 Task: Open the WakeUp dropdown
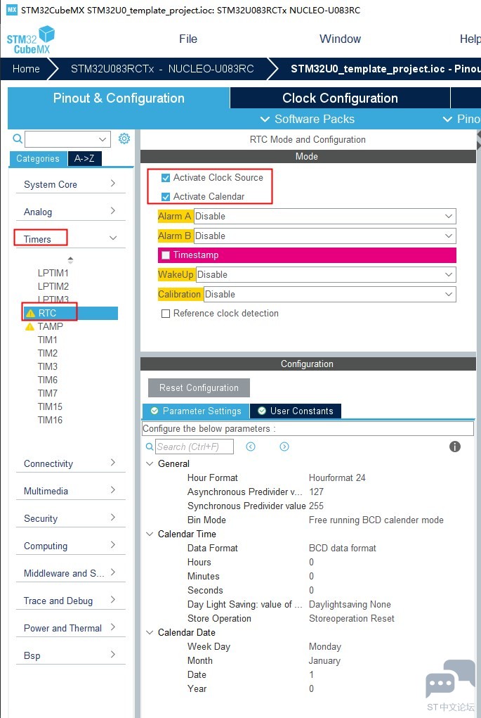point(326,275)
